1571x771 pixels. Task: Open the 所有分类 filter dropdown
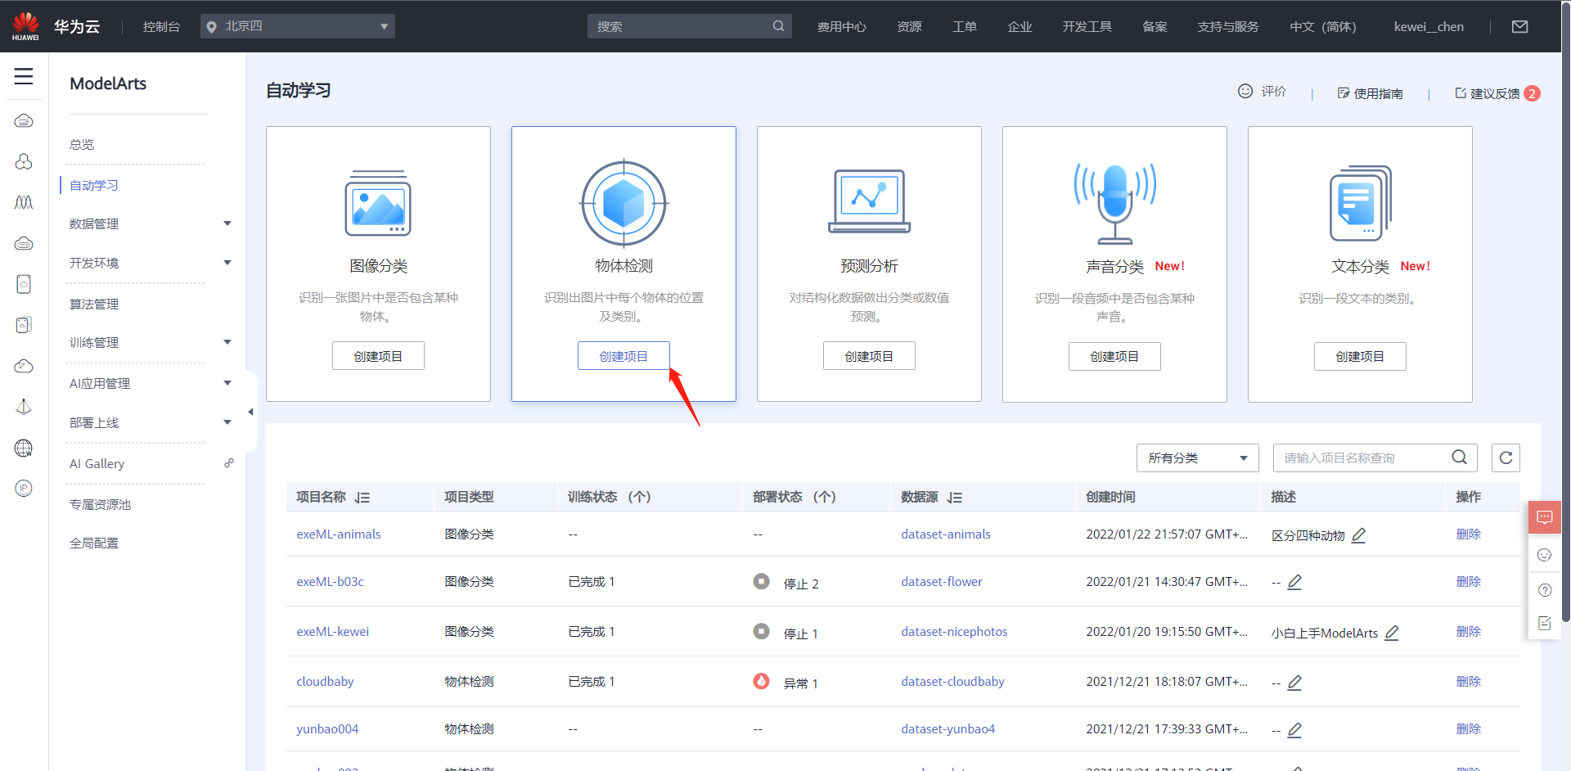(1197, 458)
